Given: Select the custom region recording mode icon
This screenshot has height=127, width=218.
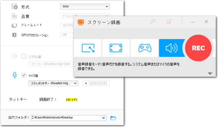Looking at the screenshot, I should tap(88, 48).
